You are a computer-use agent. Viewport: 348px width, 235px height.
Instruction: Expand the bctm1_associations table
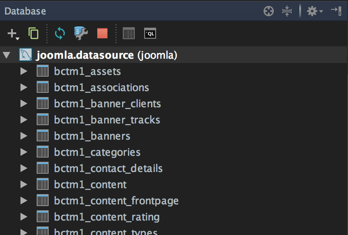[x=24, y=88]
